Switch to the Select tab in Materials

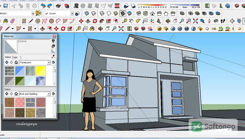[x=8, y=57]
